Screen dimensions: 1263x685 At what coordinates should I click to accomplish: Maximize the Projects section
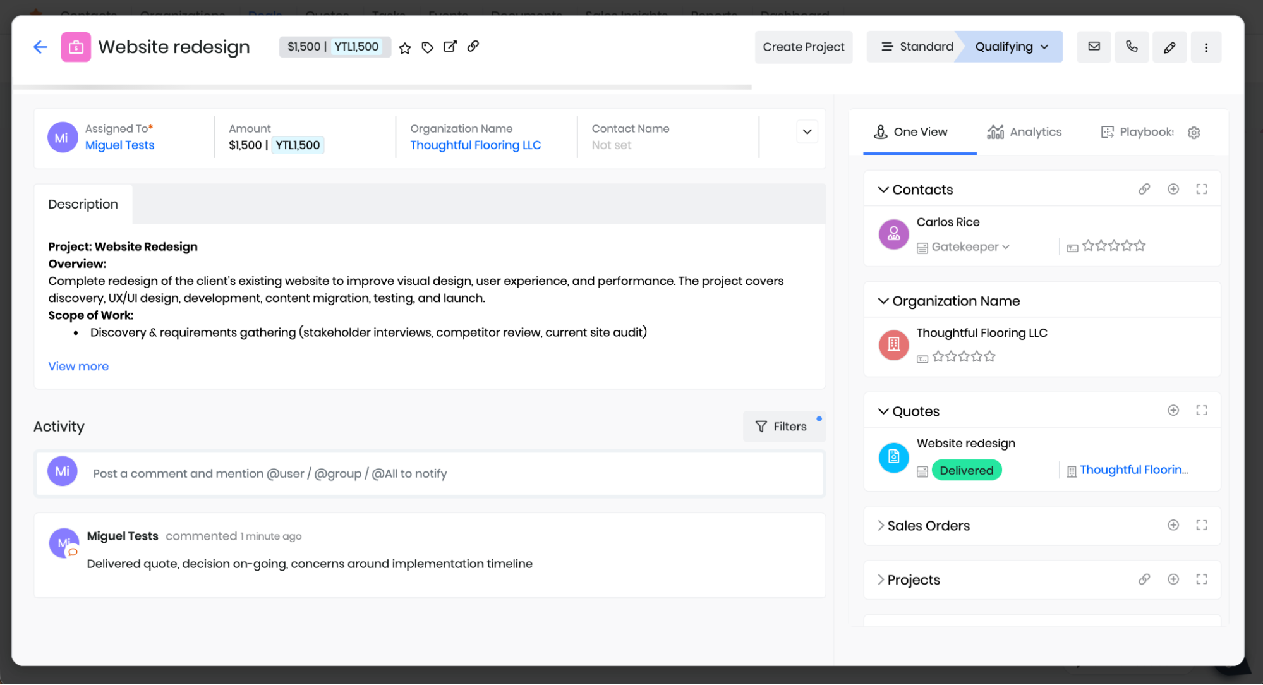pyautogui.click(x=1202, y=579)
